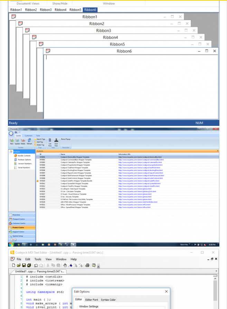
Task: Open Support Centre navigation button
Action: pos(22,232)
